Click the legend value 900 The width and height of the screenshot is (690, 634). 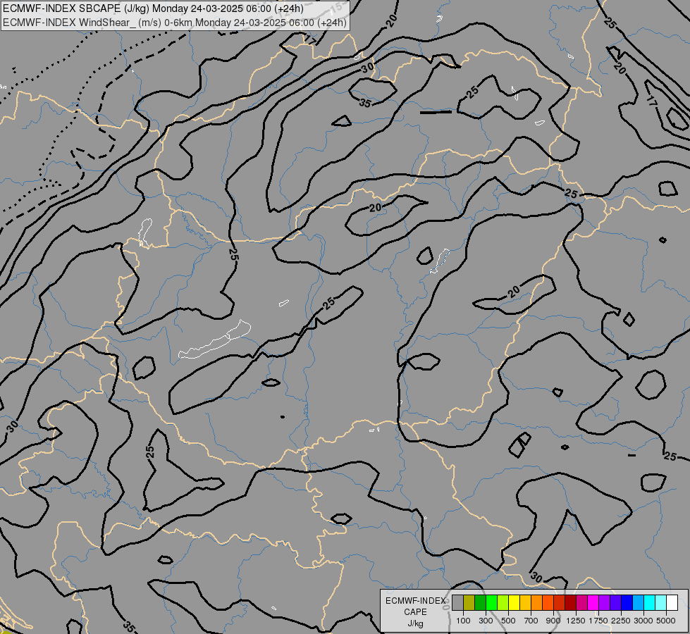[x=553, y=621]
